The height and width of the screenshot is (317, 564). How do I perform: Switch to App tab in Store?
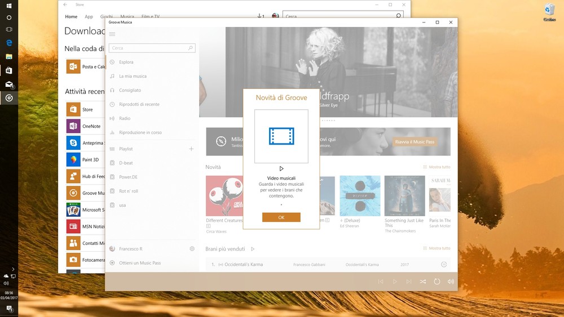(x=89, y=16)
